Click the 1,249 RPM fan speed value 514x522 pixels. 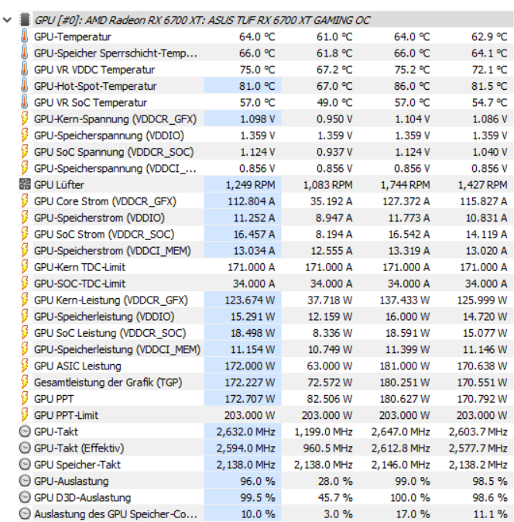tap(250, 185)
